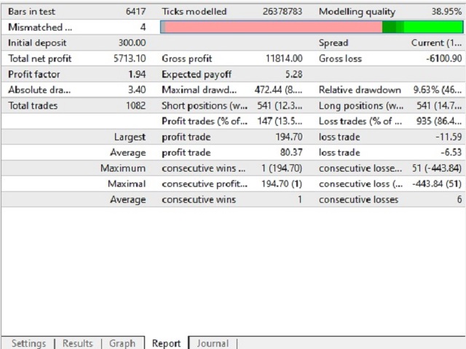Click average loss trade value -6.53

point(451,153)
